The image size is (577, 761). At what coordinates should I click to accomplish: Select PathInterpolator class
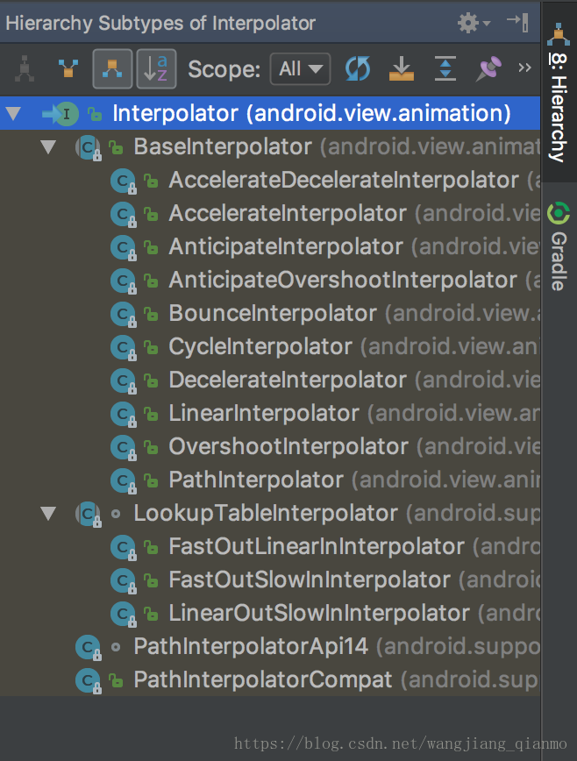click(270, 480)
